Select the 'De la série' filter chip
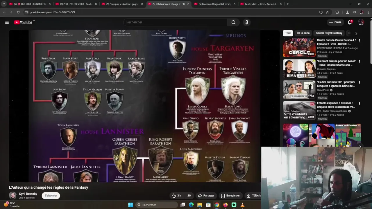Screen dimensions: 372x209 (x=303, y=33)
